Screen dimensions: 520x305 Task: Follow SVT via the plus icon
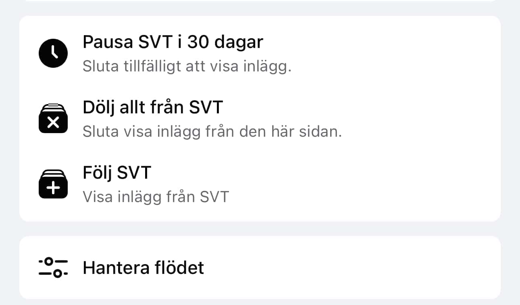click(53, 184)
